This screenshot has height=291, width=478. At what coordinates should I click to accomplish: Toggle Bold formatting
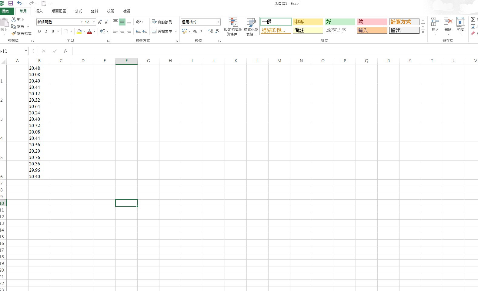[x=39, y=31]
